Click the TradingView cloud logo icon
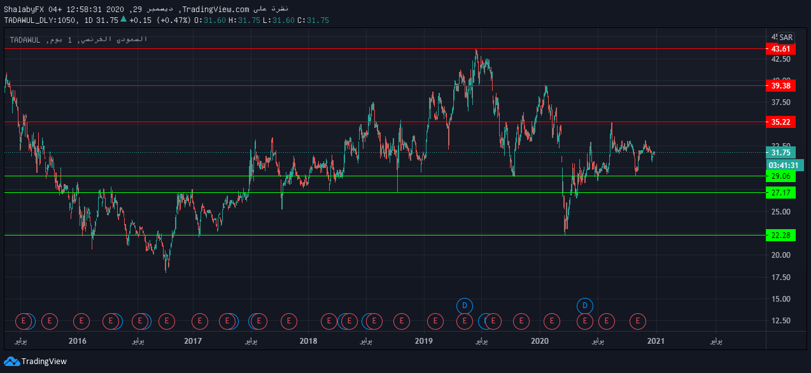Viewport: 811px width, 373px height. coord(11,362)
